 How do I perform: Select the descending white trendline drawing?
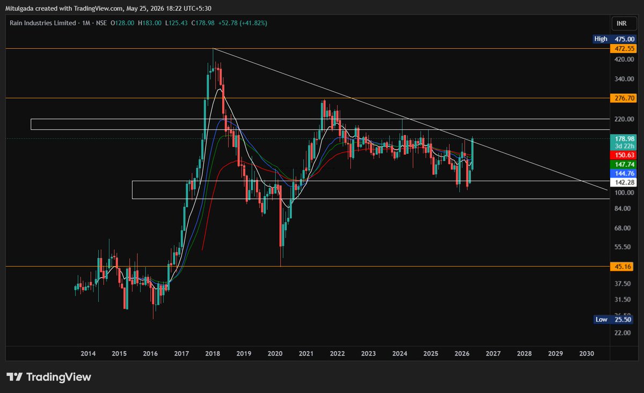(411, 120)
